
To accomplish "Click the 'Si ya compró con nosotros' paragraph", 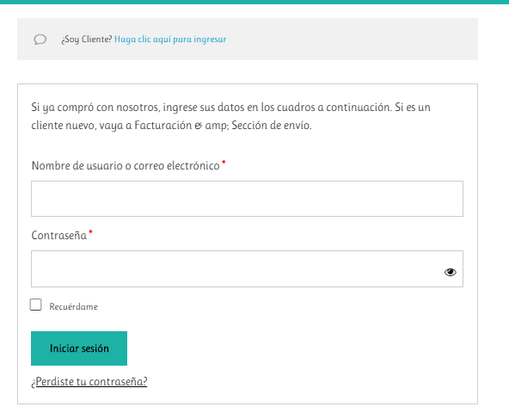I will 230,116.
